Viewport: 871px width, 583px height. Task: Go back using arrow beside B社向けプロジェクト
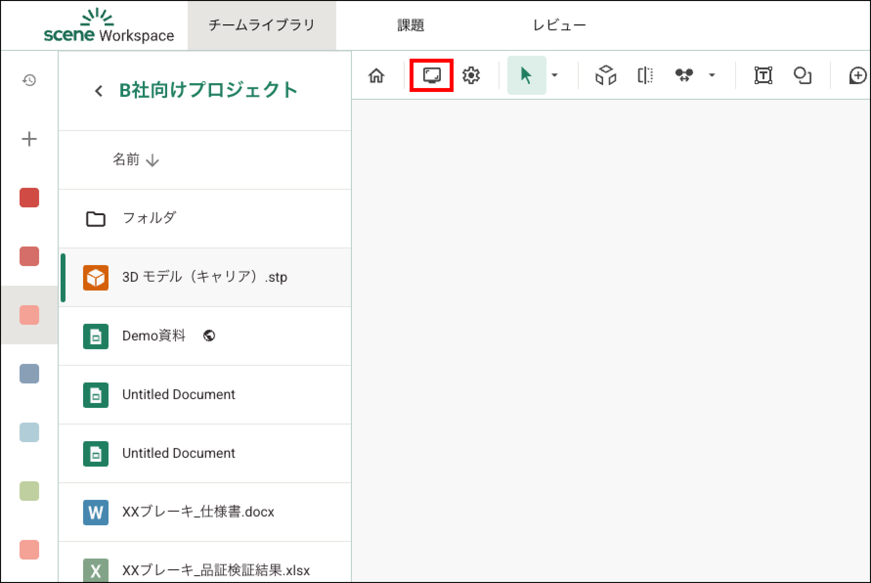click(99, 90)
